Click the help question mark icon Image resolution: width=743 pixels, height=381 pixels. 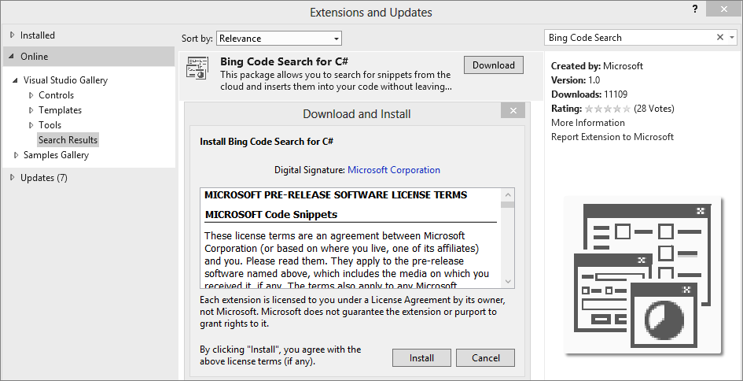[x=695, y=9]
